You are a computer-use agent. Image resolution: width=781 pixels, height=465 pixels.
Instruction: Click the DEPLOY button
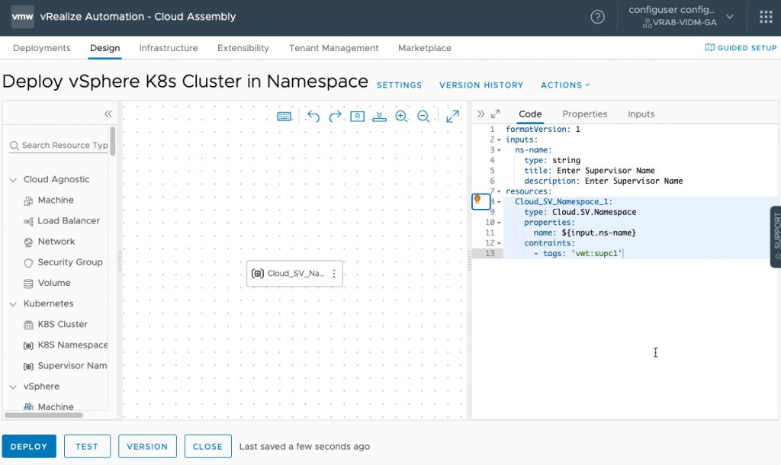[29, 446]
